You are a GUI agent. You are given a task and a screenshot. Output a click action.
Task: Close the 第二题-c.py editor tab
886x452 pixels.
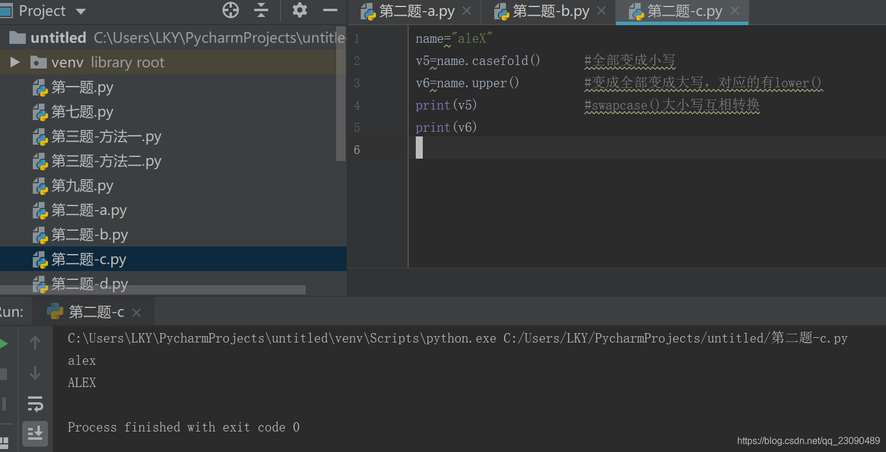[x=735, y=11]
